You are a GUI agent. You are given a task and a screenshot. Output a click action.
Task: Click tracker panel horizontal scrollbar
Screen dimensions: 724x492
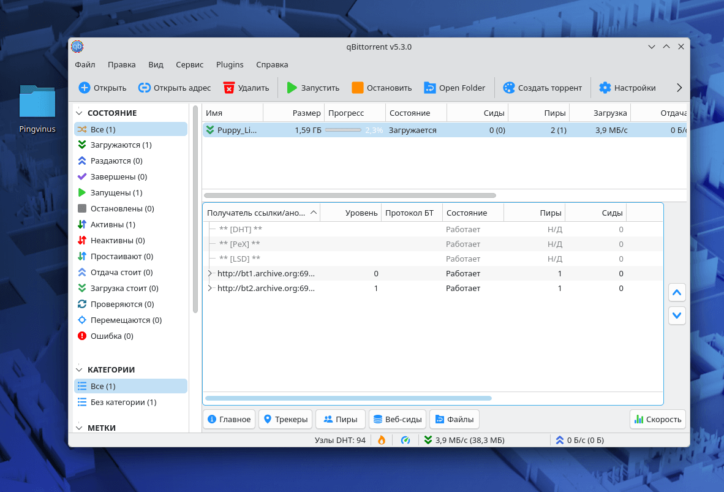tap(349, 398)
